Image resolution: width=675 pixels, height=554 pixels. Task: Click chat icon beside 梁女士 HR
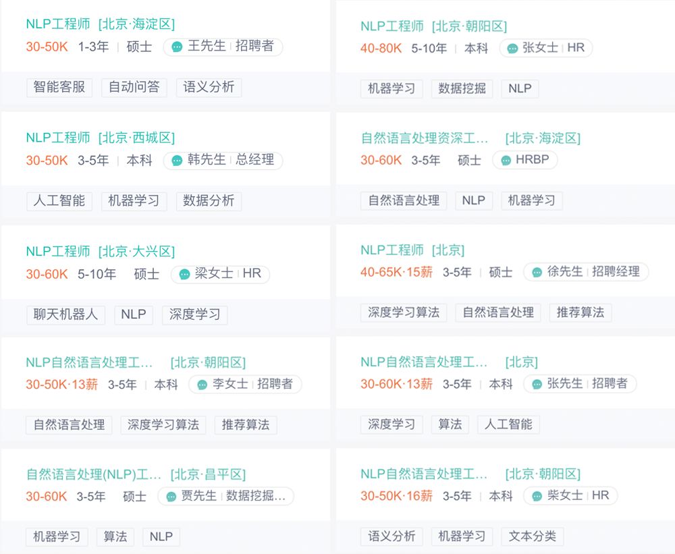184,274
